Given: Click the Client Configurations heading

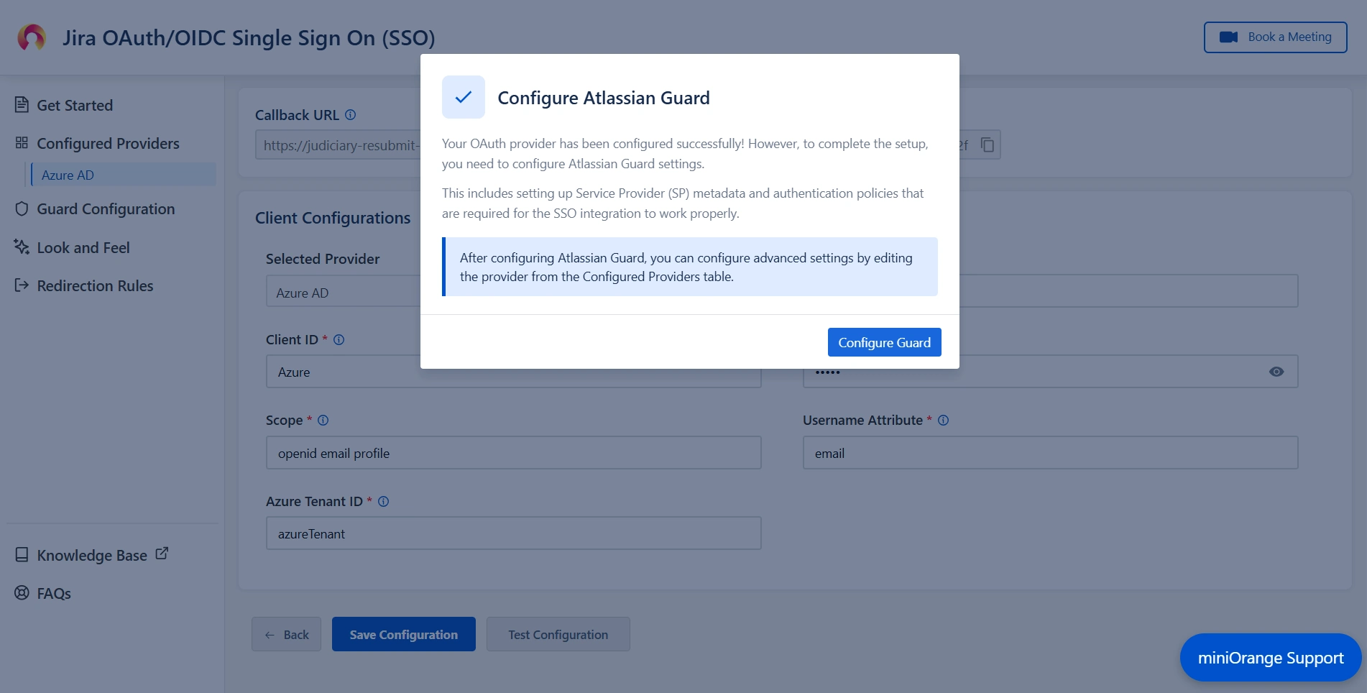Looking at the screenshot, I should (x=333, y=218).
